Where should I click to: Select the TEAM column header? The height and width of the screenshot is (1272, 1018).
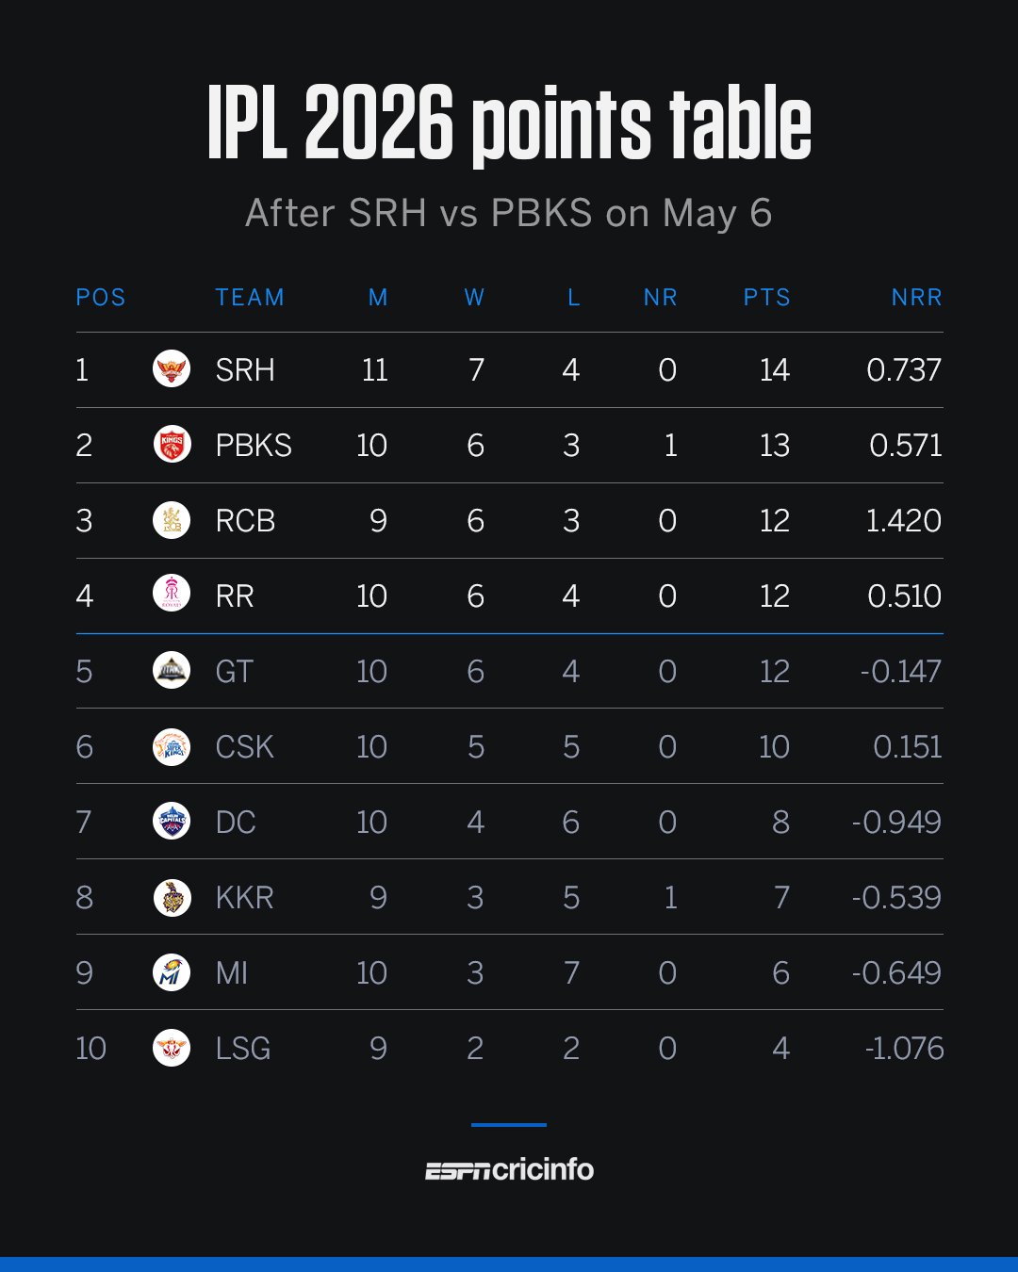click(250, 298)
